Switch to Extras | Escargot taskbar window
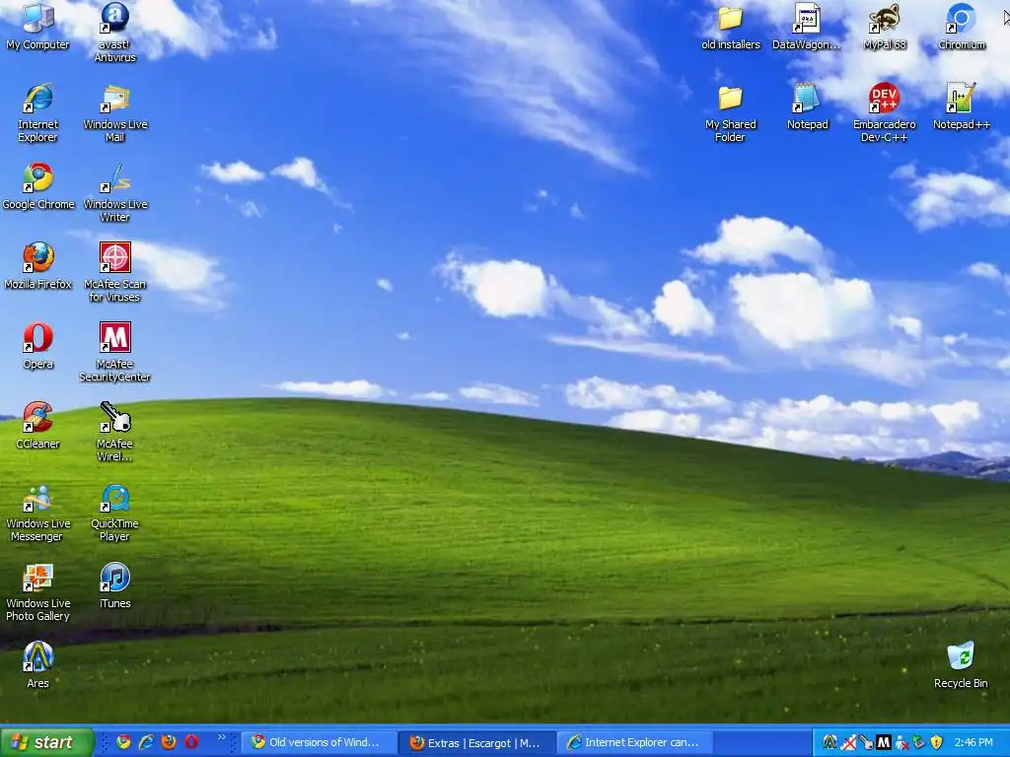This screenshot has height=757, width=1010. tap(476, 742)
